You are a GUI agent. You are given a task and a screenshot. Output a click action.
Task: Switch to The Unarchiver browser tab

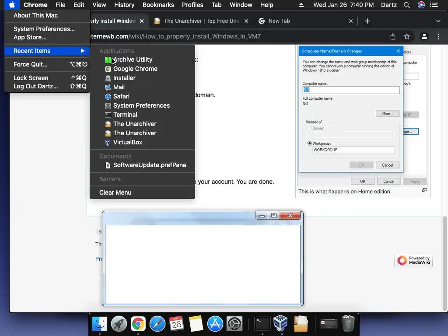(201, 21)
